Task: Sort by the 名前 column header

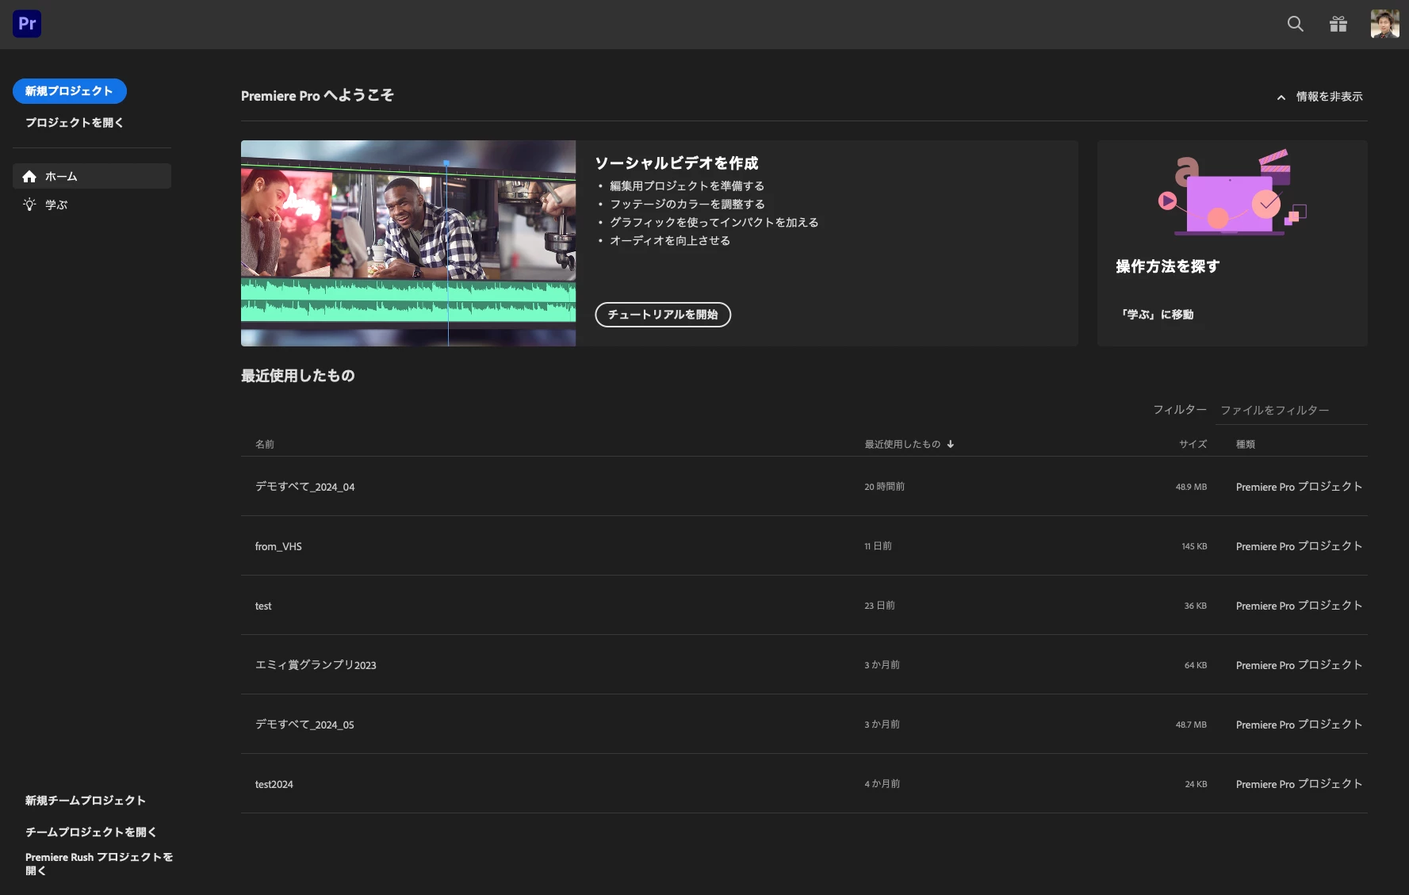Action: pyautogui.click(x=265, y=444)
